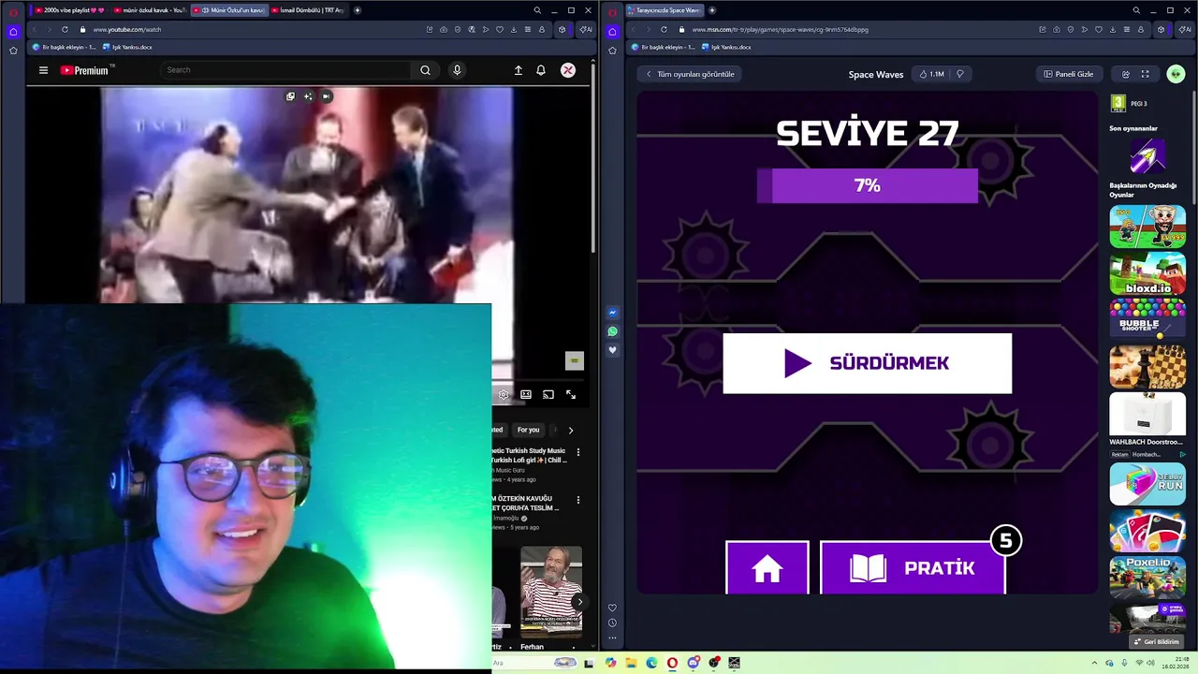Open the recently played Space Waves thumbnail

tap(1147, 156)
